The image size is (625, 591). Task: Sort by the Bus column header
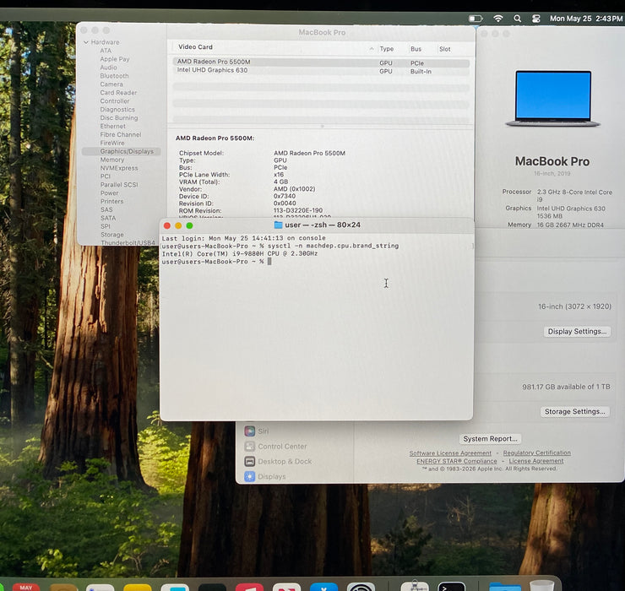pos(416,49)
